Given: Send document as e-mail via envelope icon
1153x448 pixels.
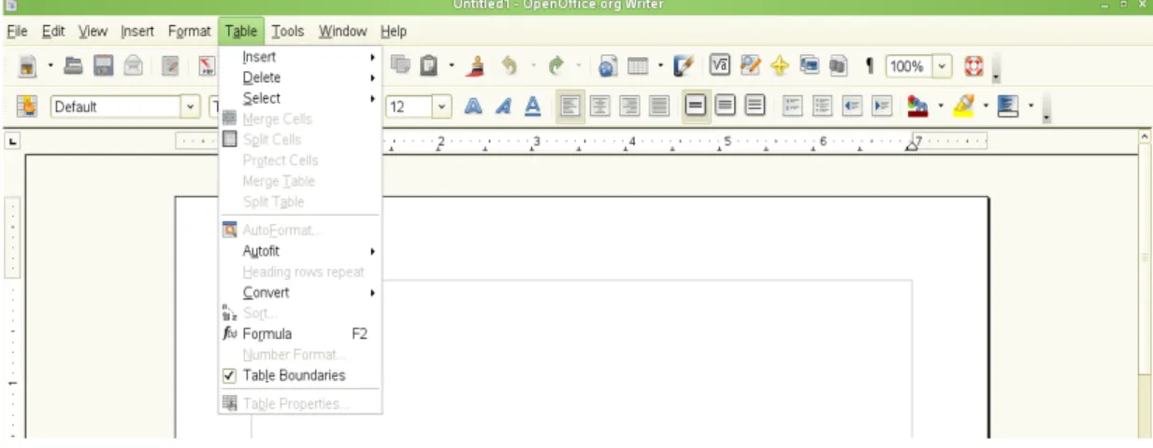Looking at the screenshot, I should (x=133, y=66).
